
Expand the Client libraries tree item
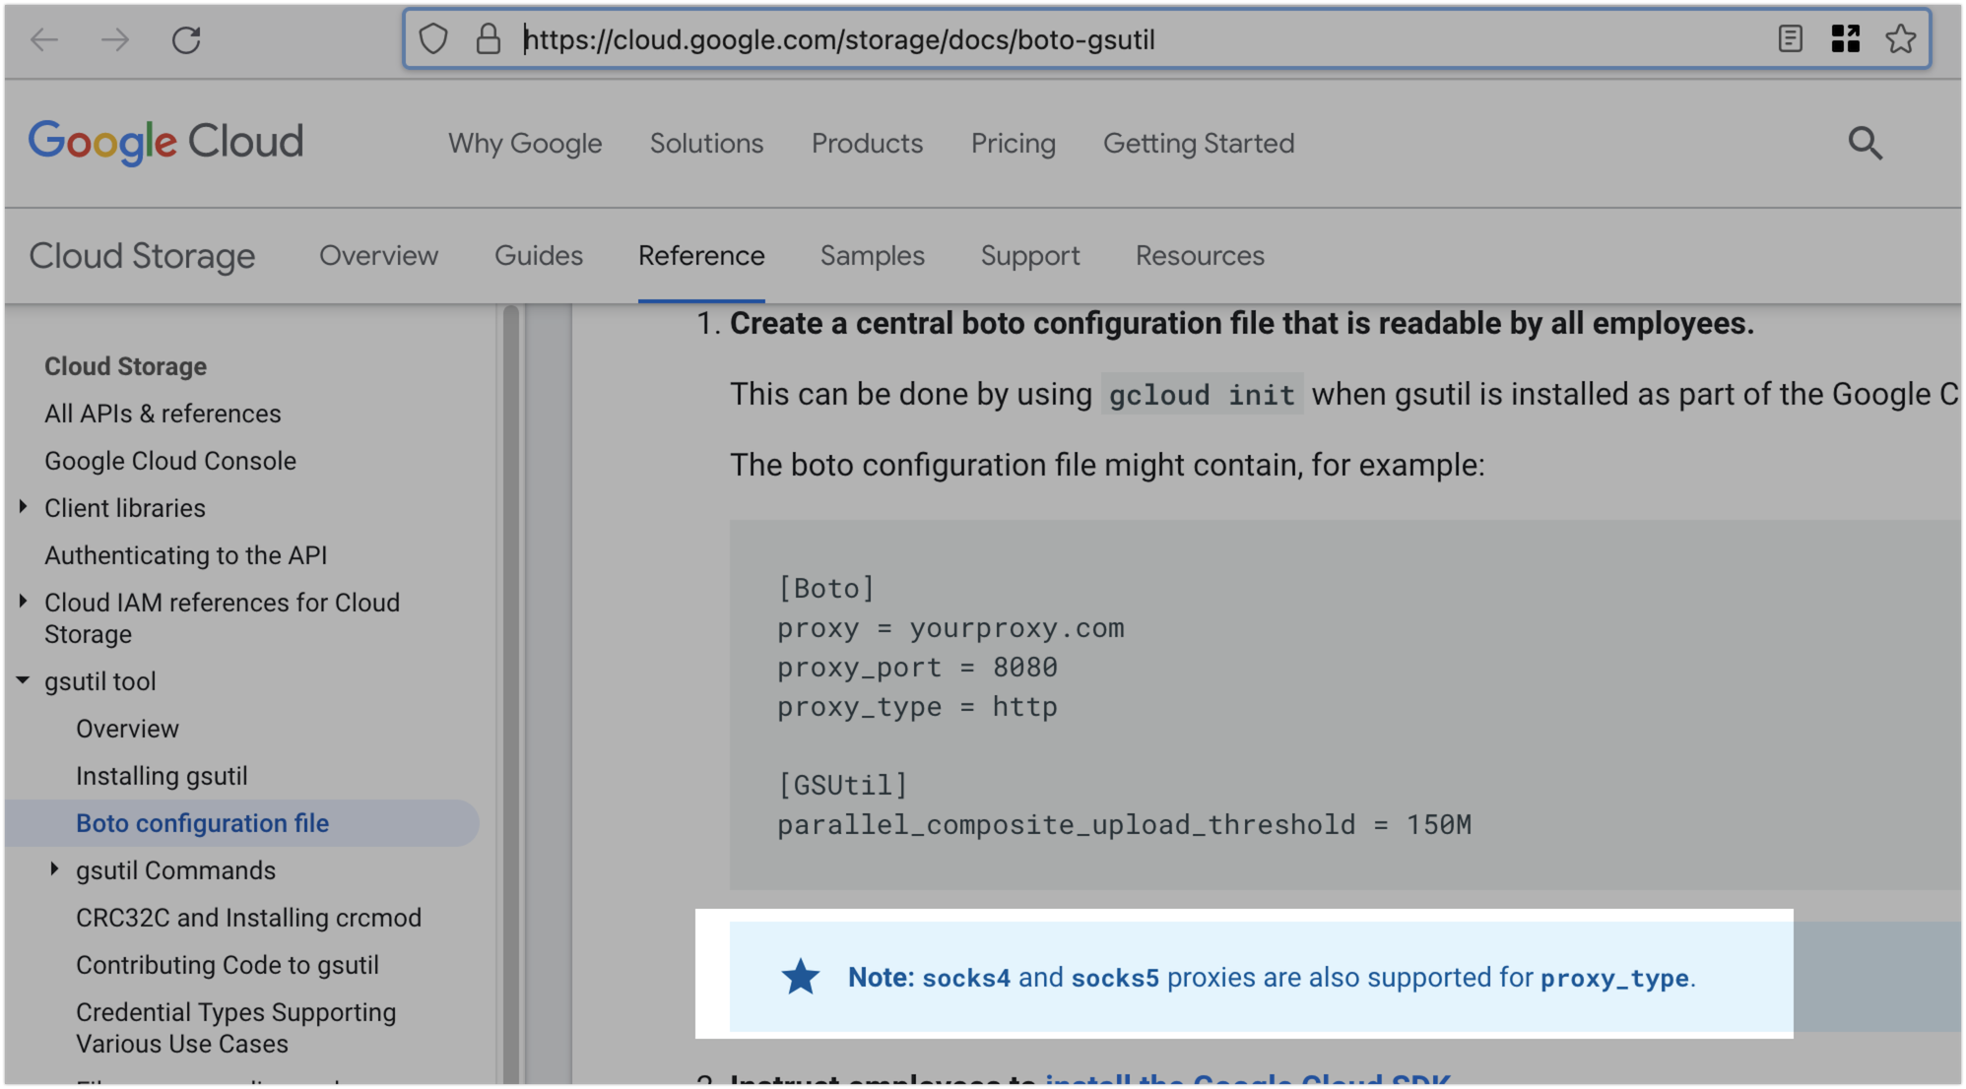coord(24,507)
